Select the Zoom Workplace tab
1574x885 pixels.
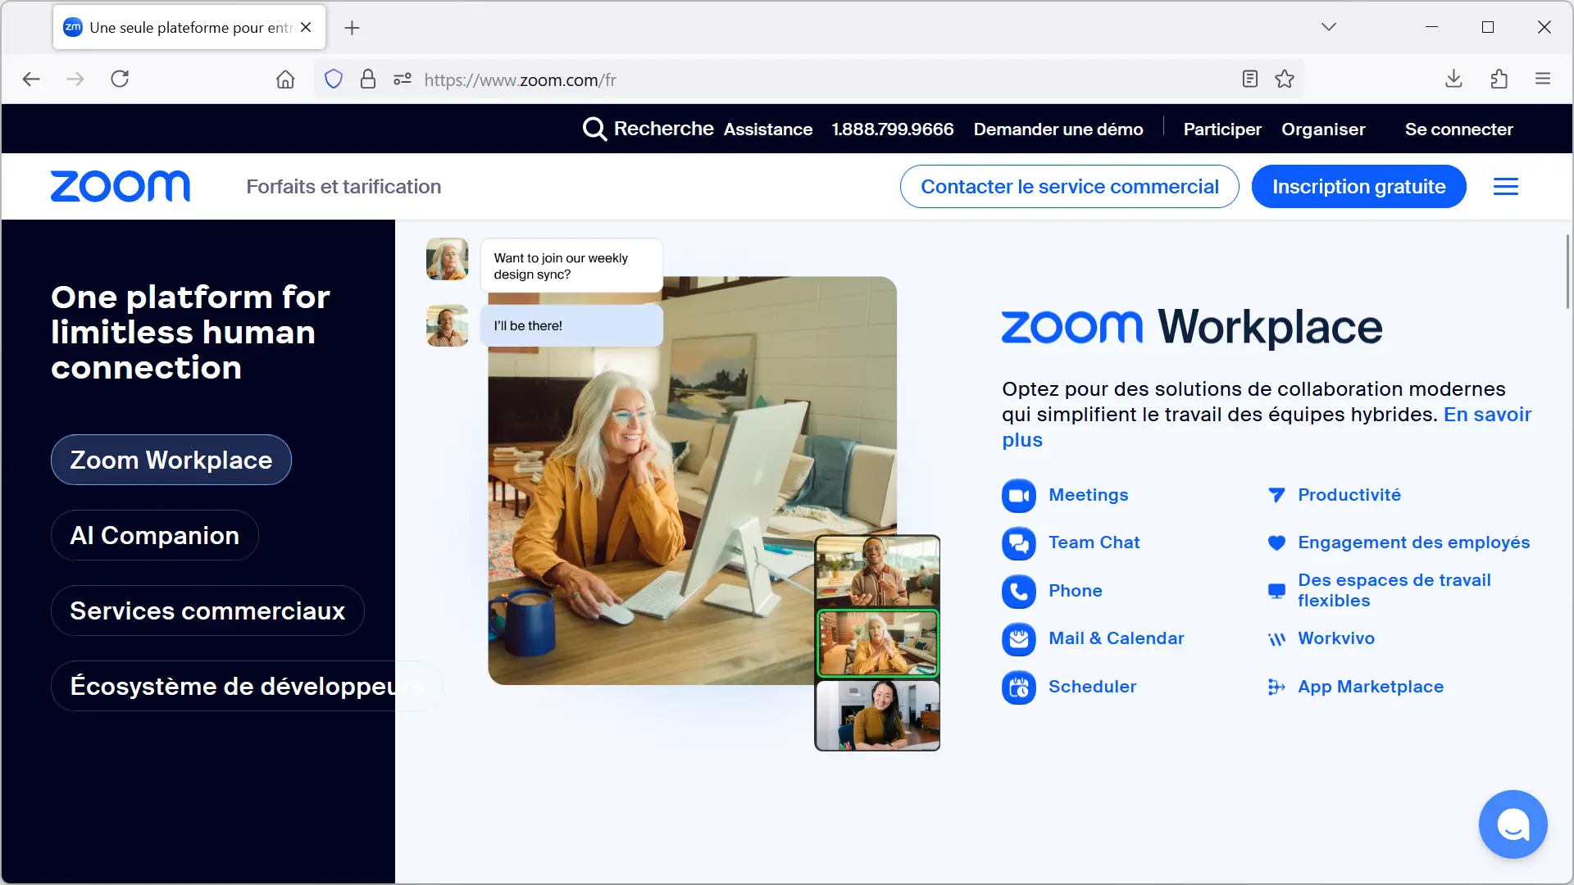[x=171, y=461]
